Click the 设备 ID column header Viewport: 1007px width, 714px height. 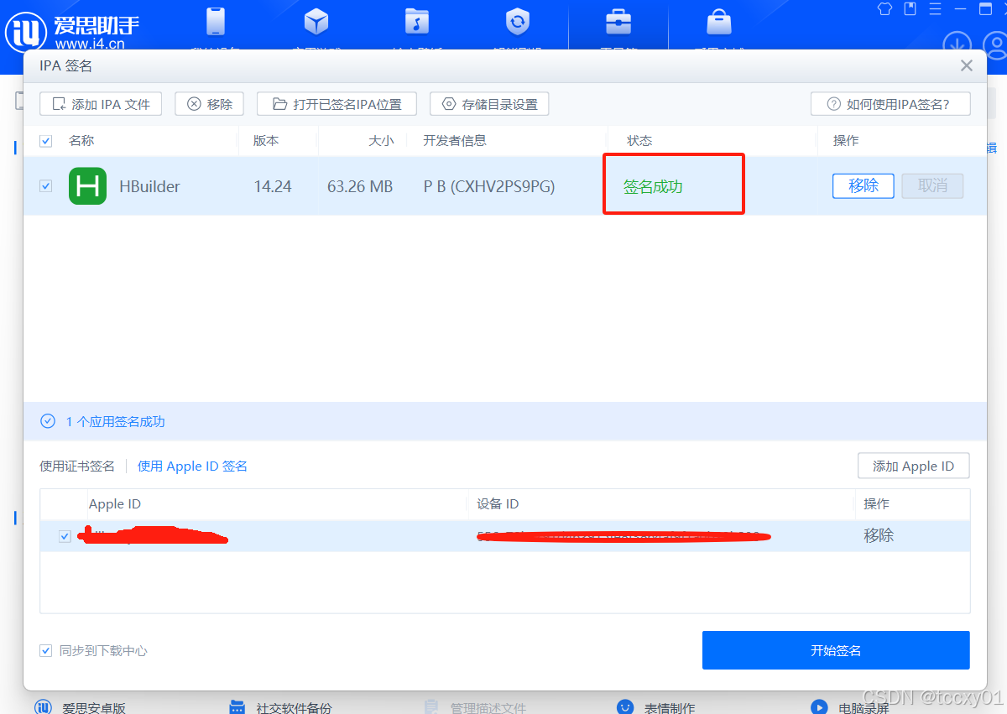(x=498, y=504)
